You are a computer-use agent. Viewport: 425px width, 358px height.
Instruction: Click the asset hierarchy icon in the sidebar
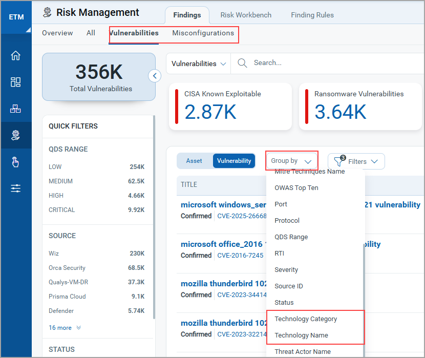(15, 109)
